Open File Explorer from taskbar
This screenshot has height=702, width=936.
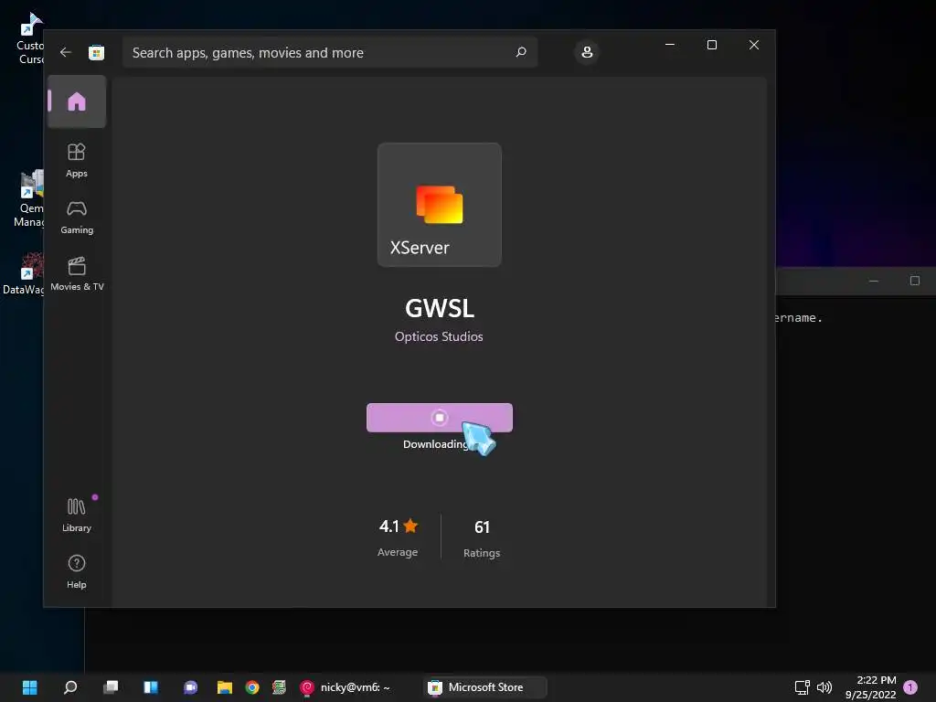tap(225, 687)
